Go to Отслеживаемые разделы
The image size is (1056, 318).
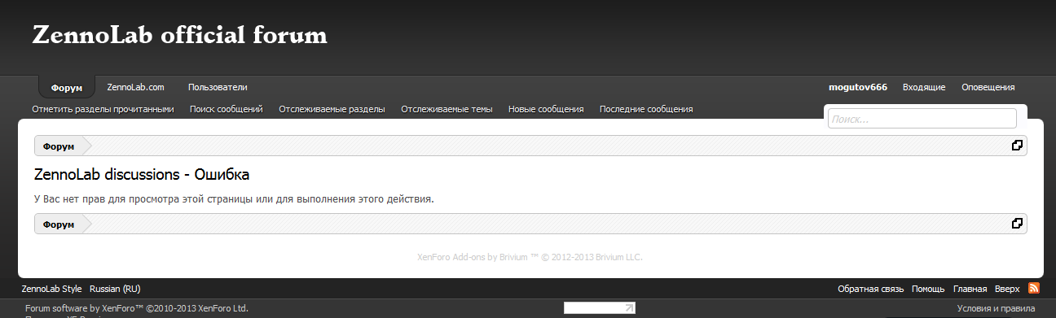pyautogui.click(x=332, y=109)
